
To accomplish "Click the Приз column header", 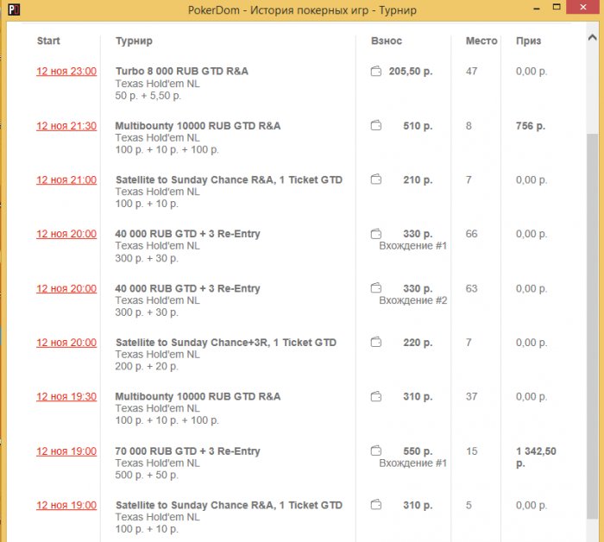I will 528,41.
